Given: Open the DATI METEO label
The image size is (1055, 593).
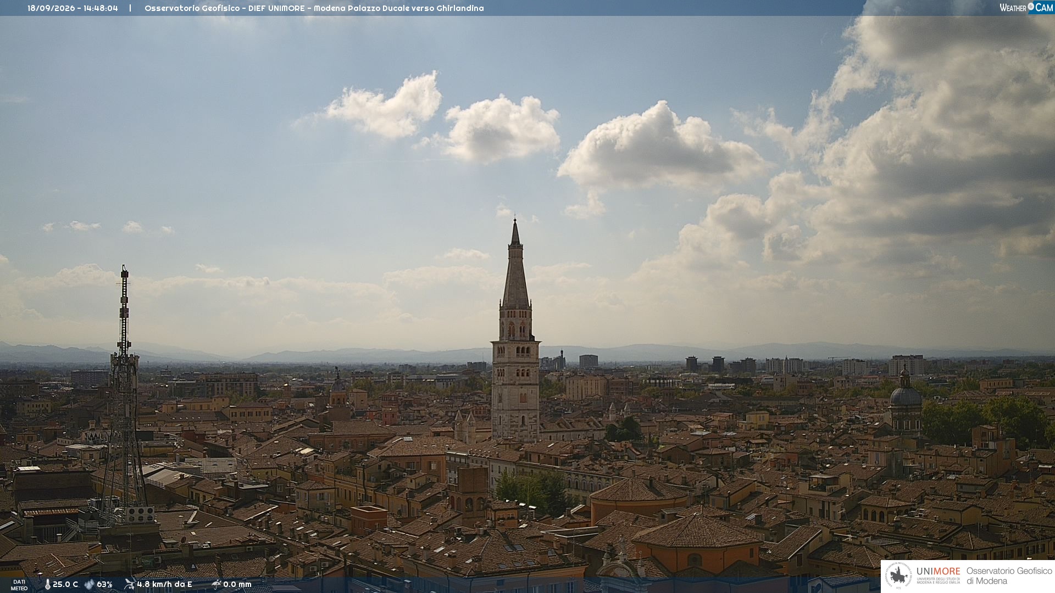Looking at the screenshot, I should [x=19, y=585].
